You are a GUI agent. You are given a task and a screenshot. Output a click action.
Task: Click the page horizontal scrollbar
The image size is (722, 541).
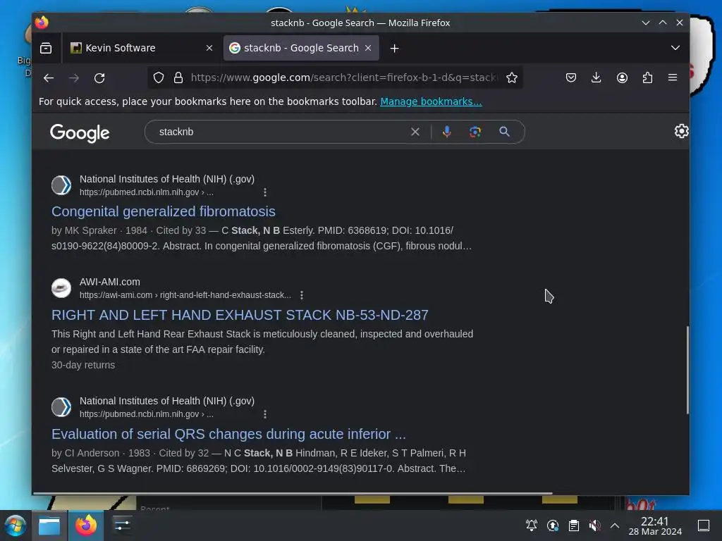(293, 493)
